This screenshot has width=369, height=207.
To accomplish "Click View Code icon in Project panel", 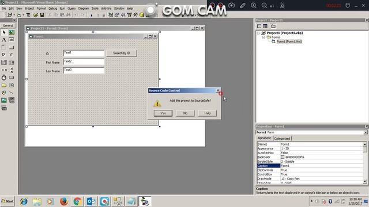I will 259,26.
